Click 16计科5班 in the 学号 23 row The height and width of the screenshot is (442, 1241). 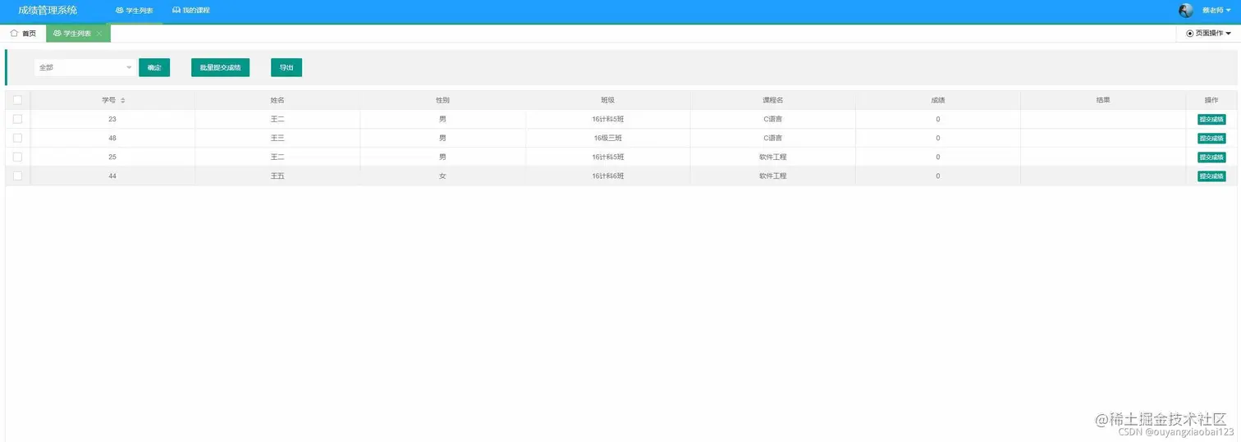coord(608,119)
